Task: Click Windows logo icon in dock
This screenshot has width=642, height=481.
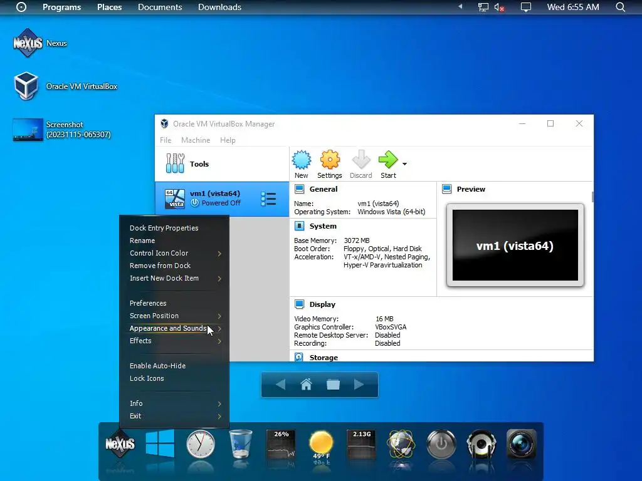Action: click(160, 443)
